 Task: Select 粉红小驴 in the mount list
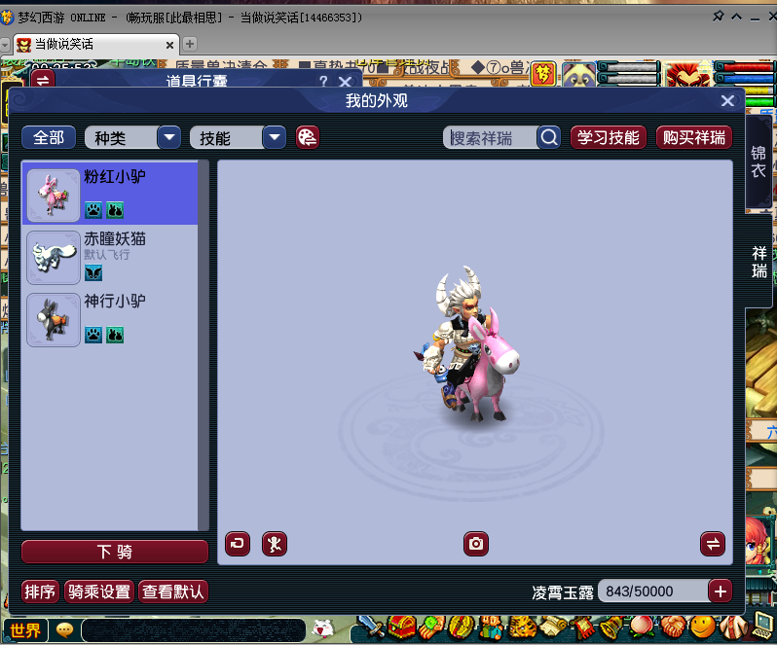pyautogui.click(x=110, y=194)
